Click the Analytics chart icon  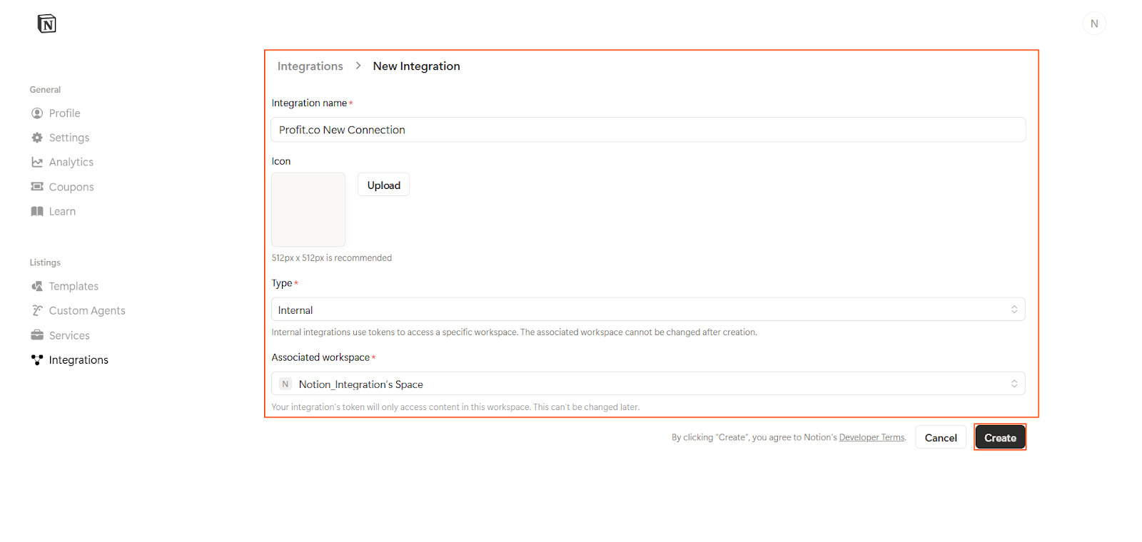point(37,162)
